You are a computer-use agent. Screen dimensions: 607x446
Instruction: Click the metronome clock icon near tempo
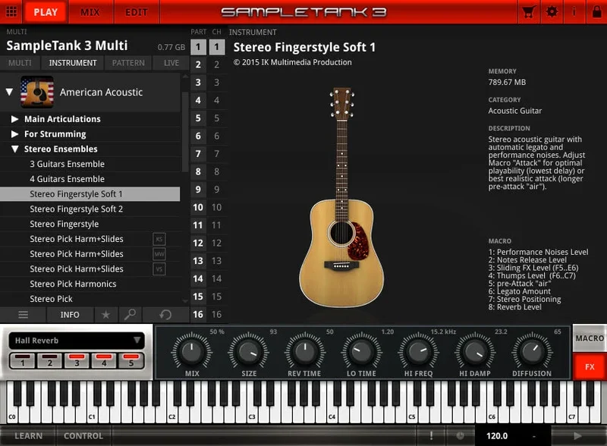(460, 435)
